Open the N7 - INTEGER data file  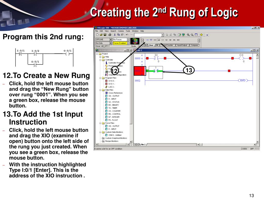(114, 117)
